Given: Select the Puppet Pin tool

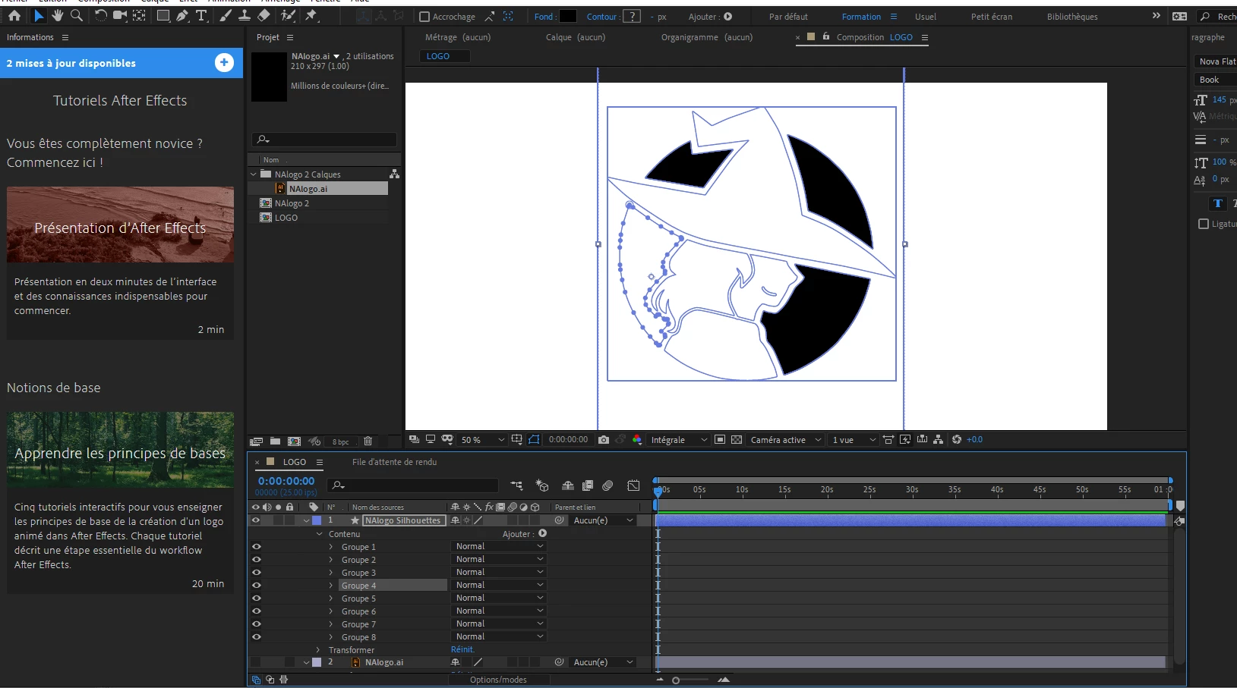Looking at the screenshot, I should pyautogui.click(x=311, y=16).
